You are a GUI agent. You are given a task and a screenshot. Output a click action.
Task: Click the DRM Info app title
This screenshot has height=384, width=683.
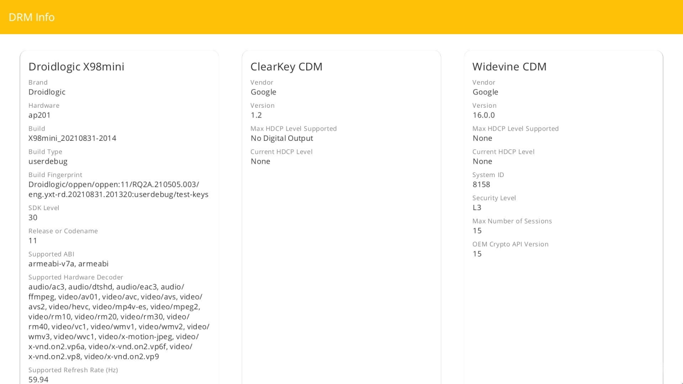pyautogui.click(x=31, y=17)
